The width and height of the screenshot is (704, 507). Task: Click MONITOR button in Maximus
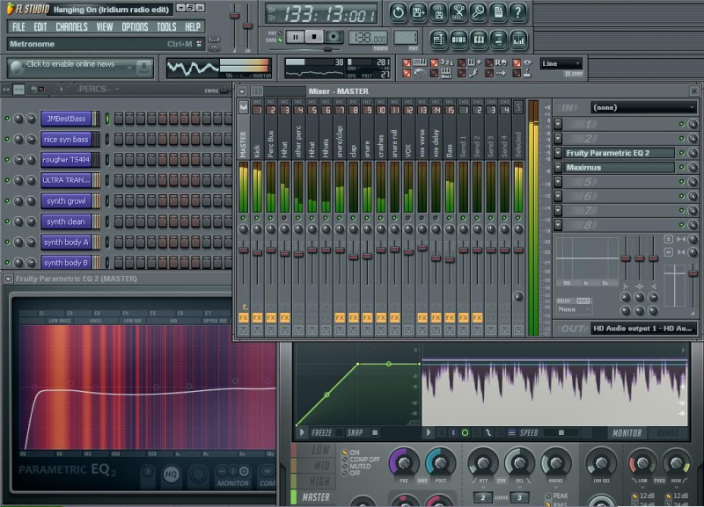pos(627,432)
